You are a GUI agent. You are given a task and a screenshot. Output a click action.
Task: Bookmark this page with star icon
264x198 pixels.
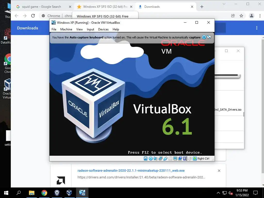(241, 16)
